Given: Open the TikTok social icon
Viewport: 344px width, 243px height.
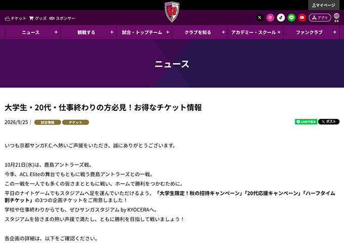Looking at the screenshot, I should tap(281, 18).
